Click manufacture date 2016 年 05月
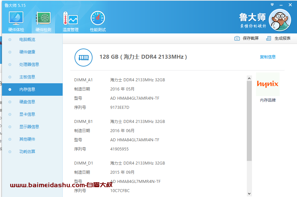Screen dimensions: 297x197 pos(122,89)
